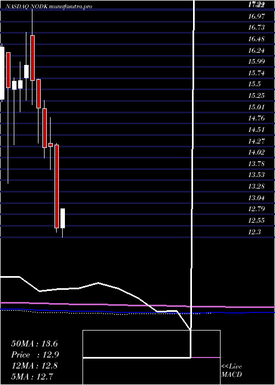Click the 13.04 price axis label
275x385 pixels.
pyautogui.click(x=257, y=198)
